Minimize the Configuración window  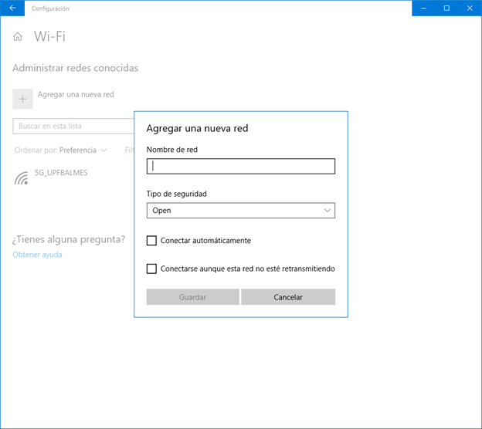click(x=423, y=8)
